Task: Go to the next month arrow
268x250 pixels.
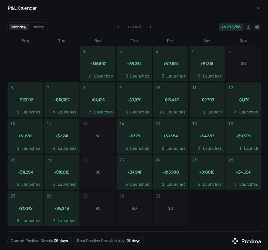Action: (151, 27)
